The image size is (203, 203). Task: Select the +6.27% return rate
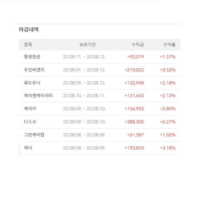click(x=167, y=122)
